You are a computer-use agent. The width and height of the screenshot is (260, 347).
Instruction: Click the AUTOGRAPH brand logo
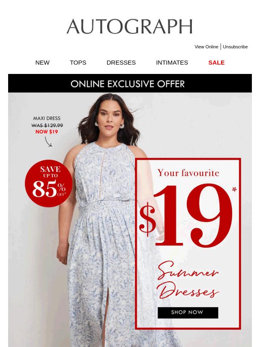click(x=130, y=26)
